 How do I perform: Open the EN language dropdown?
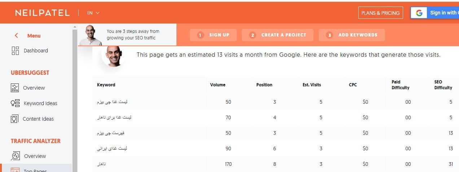(x=93, y=13)
